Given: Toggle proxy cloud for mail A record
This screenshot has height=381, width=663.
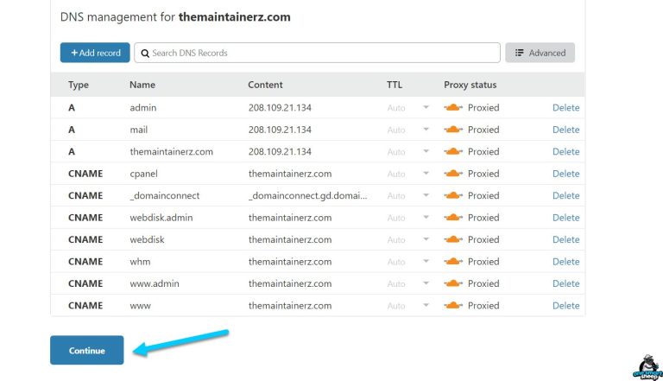Looking at the screenshot, I should coord(453,130).
